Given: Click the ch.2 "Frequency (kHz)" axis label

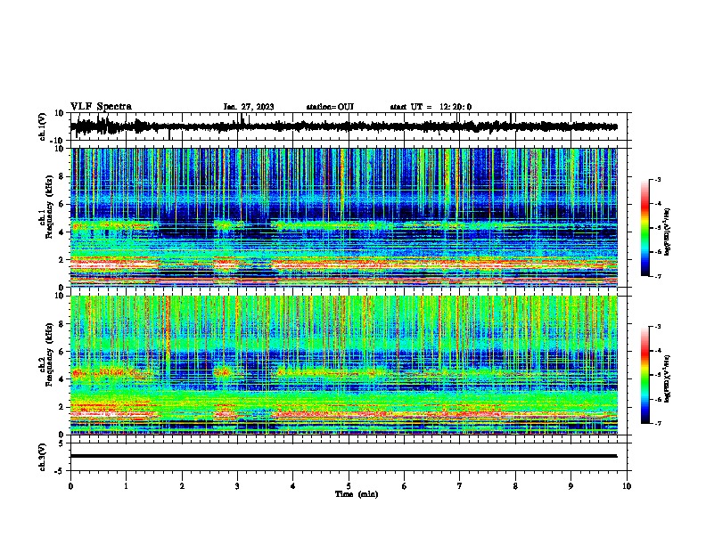Looking at the screenshot, I should click(49, 354).
